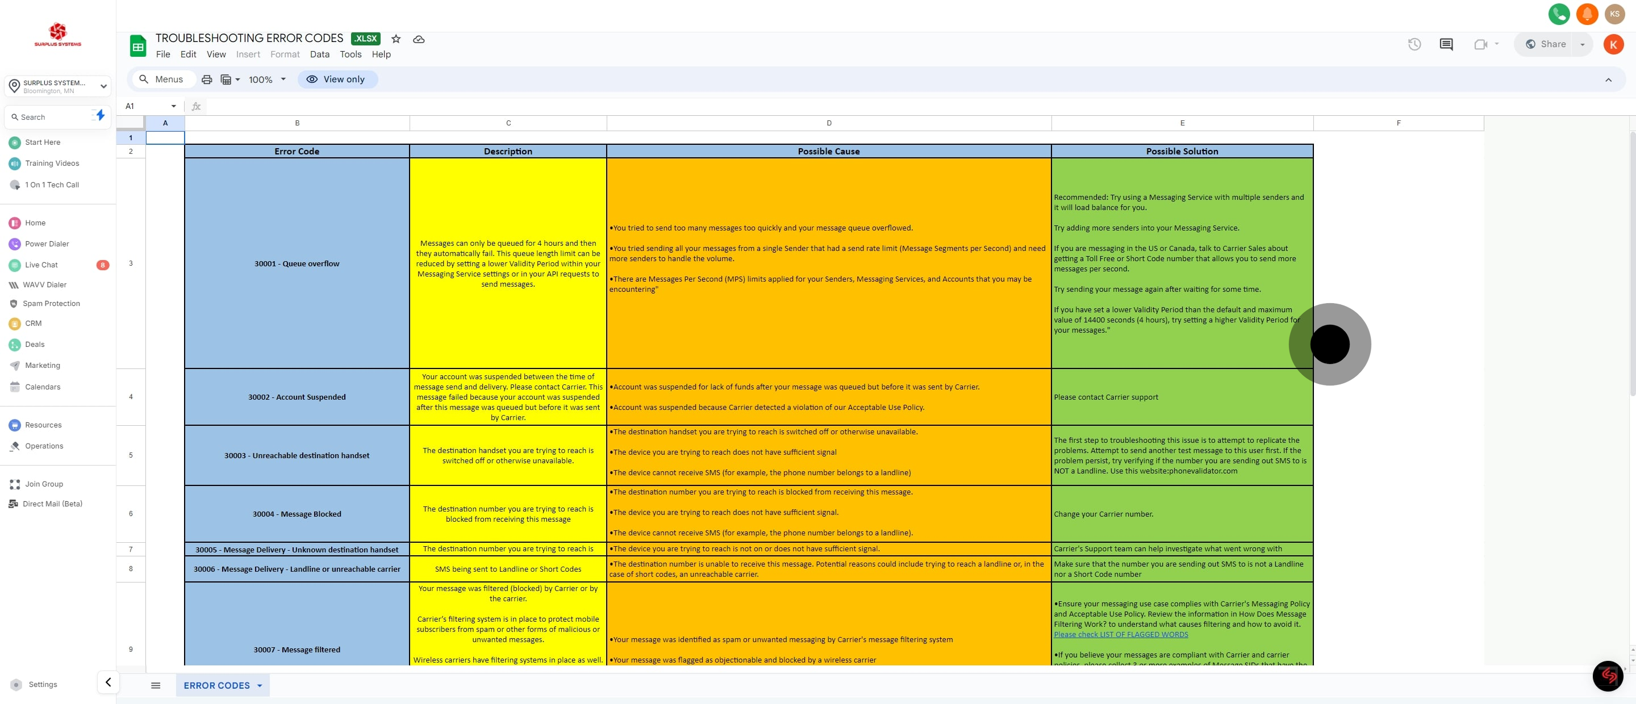Screen dimensions: 1636x704
Task: Expand the SURPLUS SYSTEM location dropdown
Action: (103, 86)
